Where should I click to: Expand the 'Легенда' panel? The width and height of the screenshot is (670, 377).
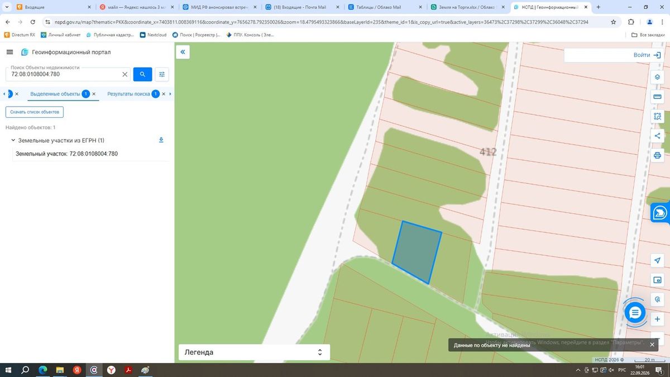254,352
